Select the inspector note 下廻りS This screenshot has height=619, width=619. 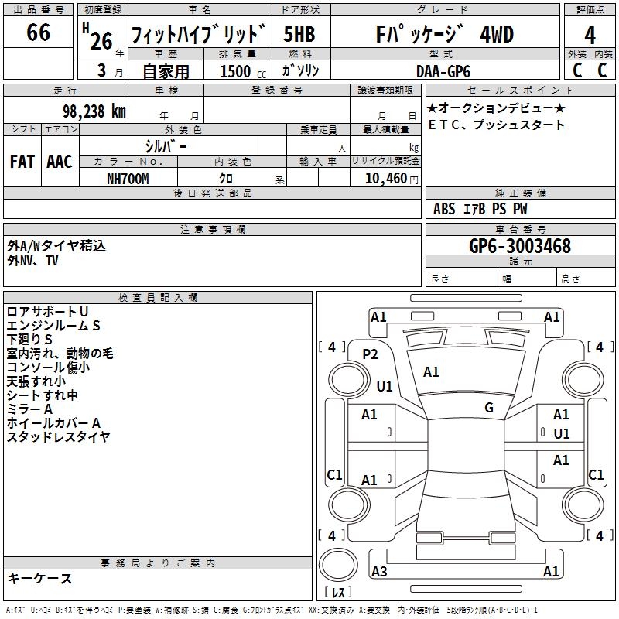pos(29,340)
